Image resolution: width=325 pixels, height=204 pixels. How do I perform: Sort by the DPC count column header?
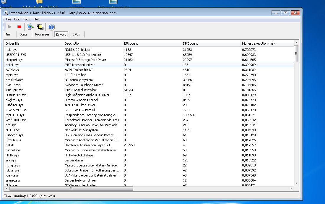[x=211, y=43]
